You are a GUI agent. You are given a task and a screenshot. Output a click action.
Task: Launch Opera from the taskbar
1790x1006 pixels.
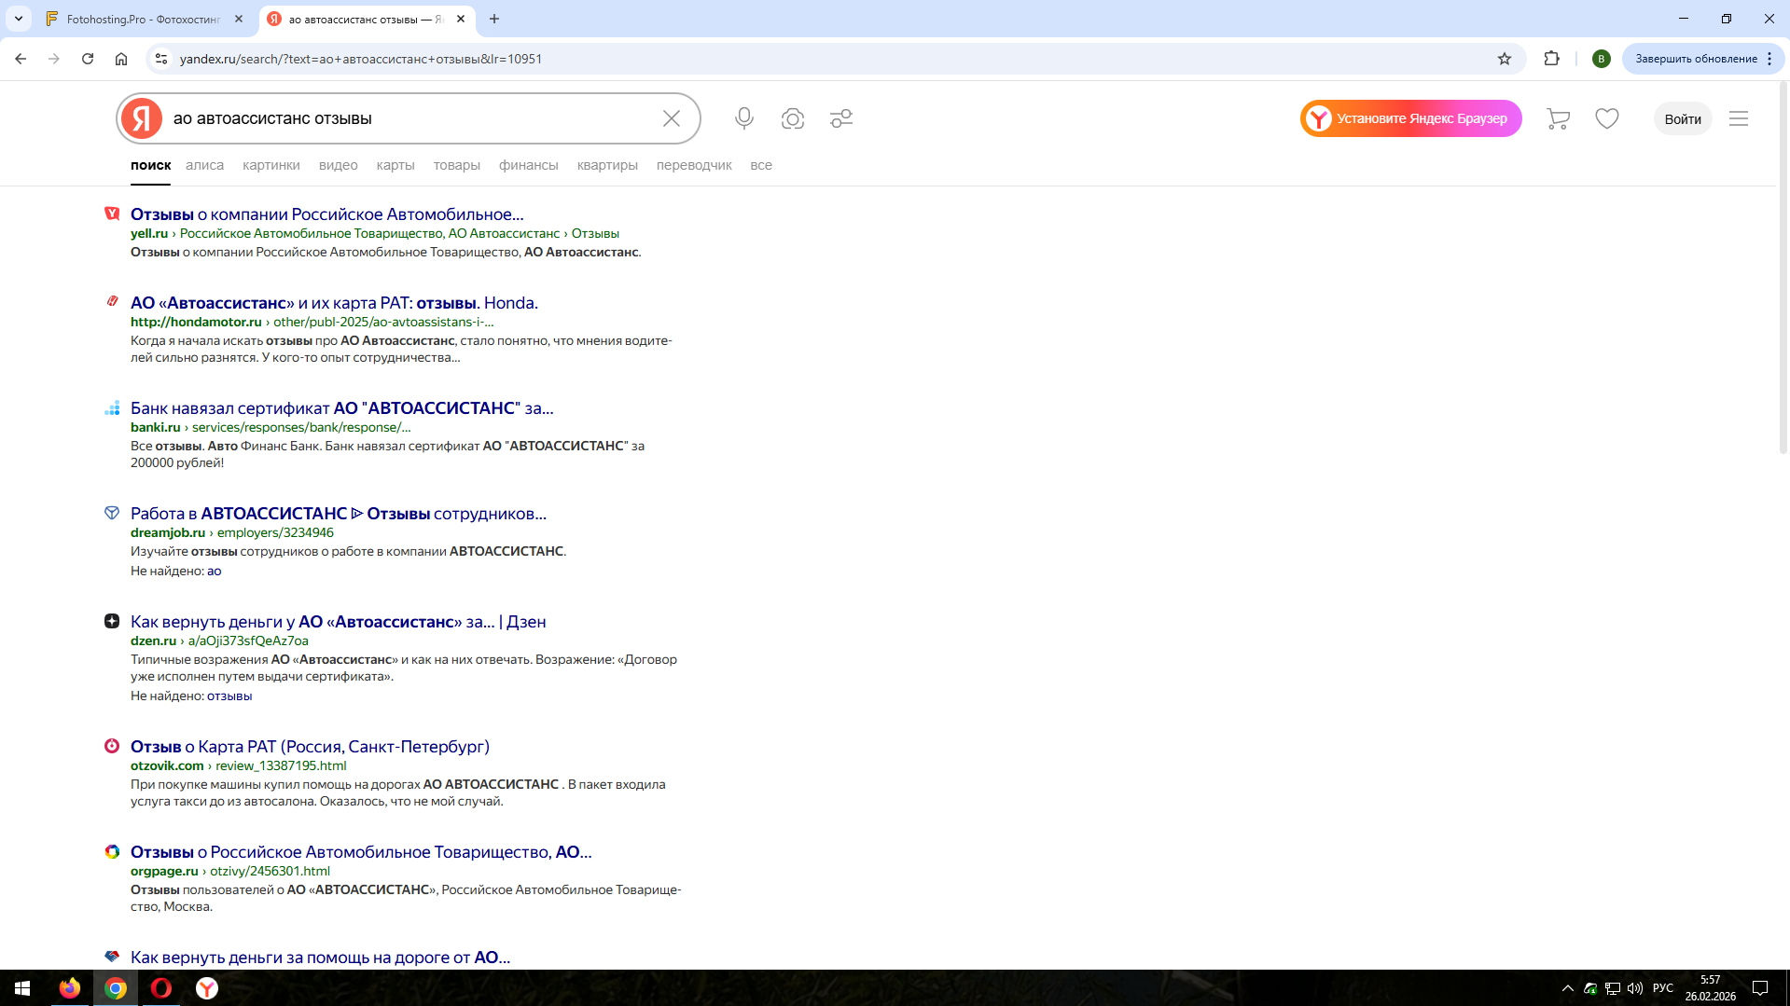coord(161,988)
